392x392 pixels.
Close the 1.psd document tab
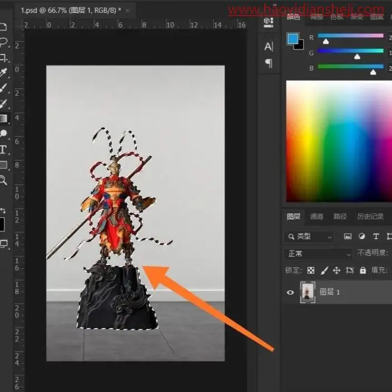point(127,11)
